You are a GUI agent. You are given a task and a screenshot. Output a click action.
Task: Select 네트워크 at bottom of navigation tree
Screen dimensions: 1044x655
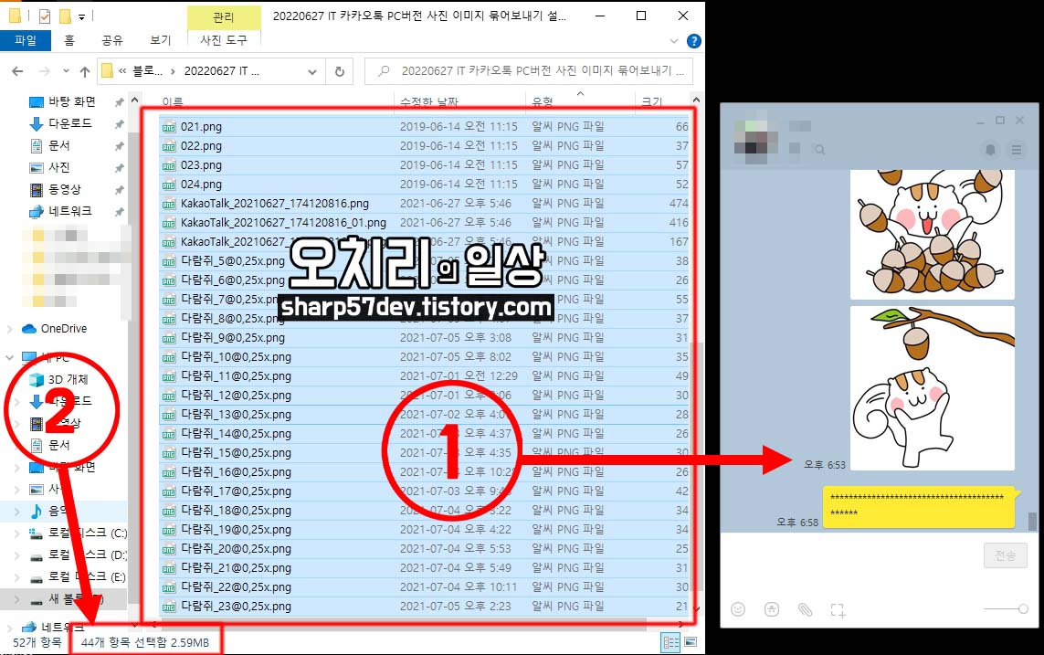coord(63,627)
